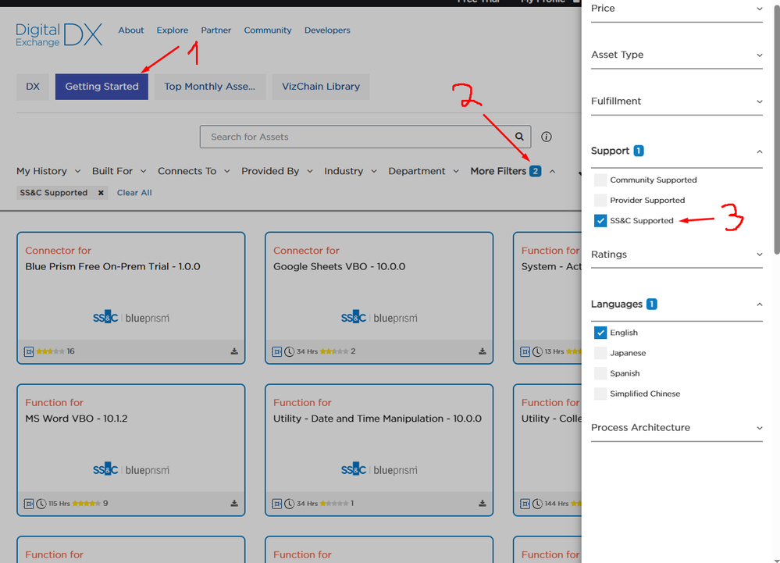This screenshot has height=563, width=780.
Task: Click clock icon on MS Word VBO card
Action: (41, 504)
